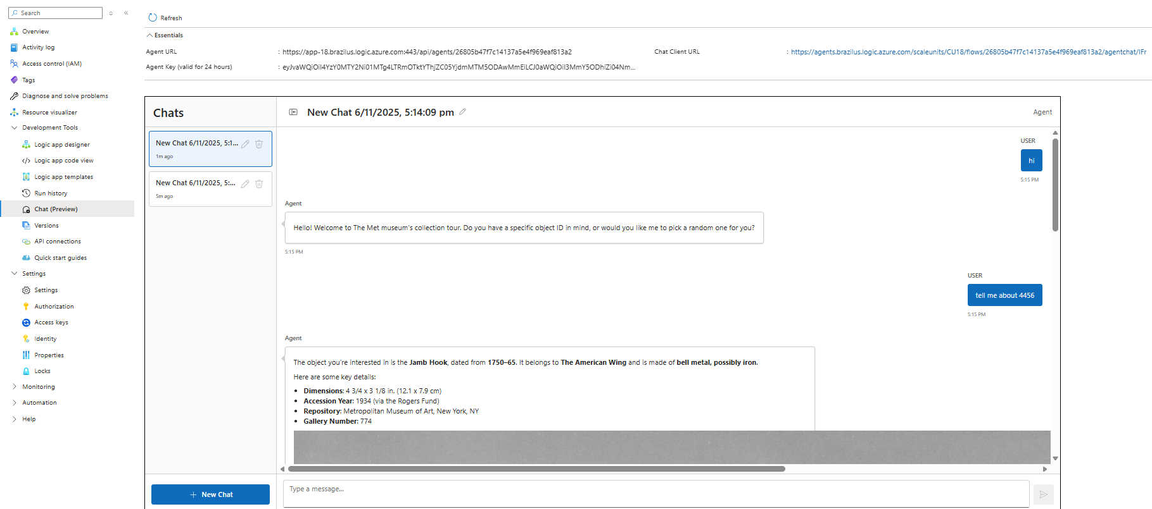Click the sidebar Search box

(55, 13)
